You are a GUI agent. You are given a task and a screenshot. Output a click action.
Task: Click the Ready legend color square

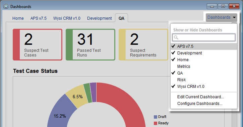click(156, 123)
